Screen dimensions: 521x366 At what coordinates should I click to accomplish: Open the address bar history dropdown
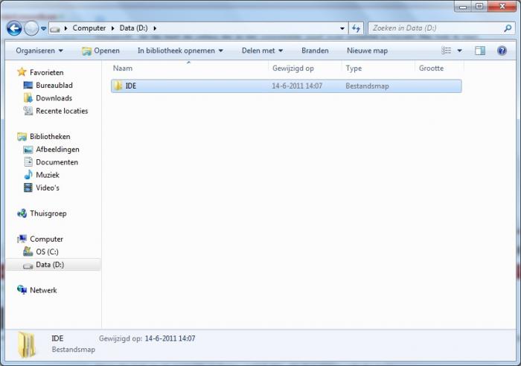pos(342,28)
